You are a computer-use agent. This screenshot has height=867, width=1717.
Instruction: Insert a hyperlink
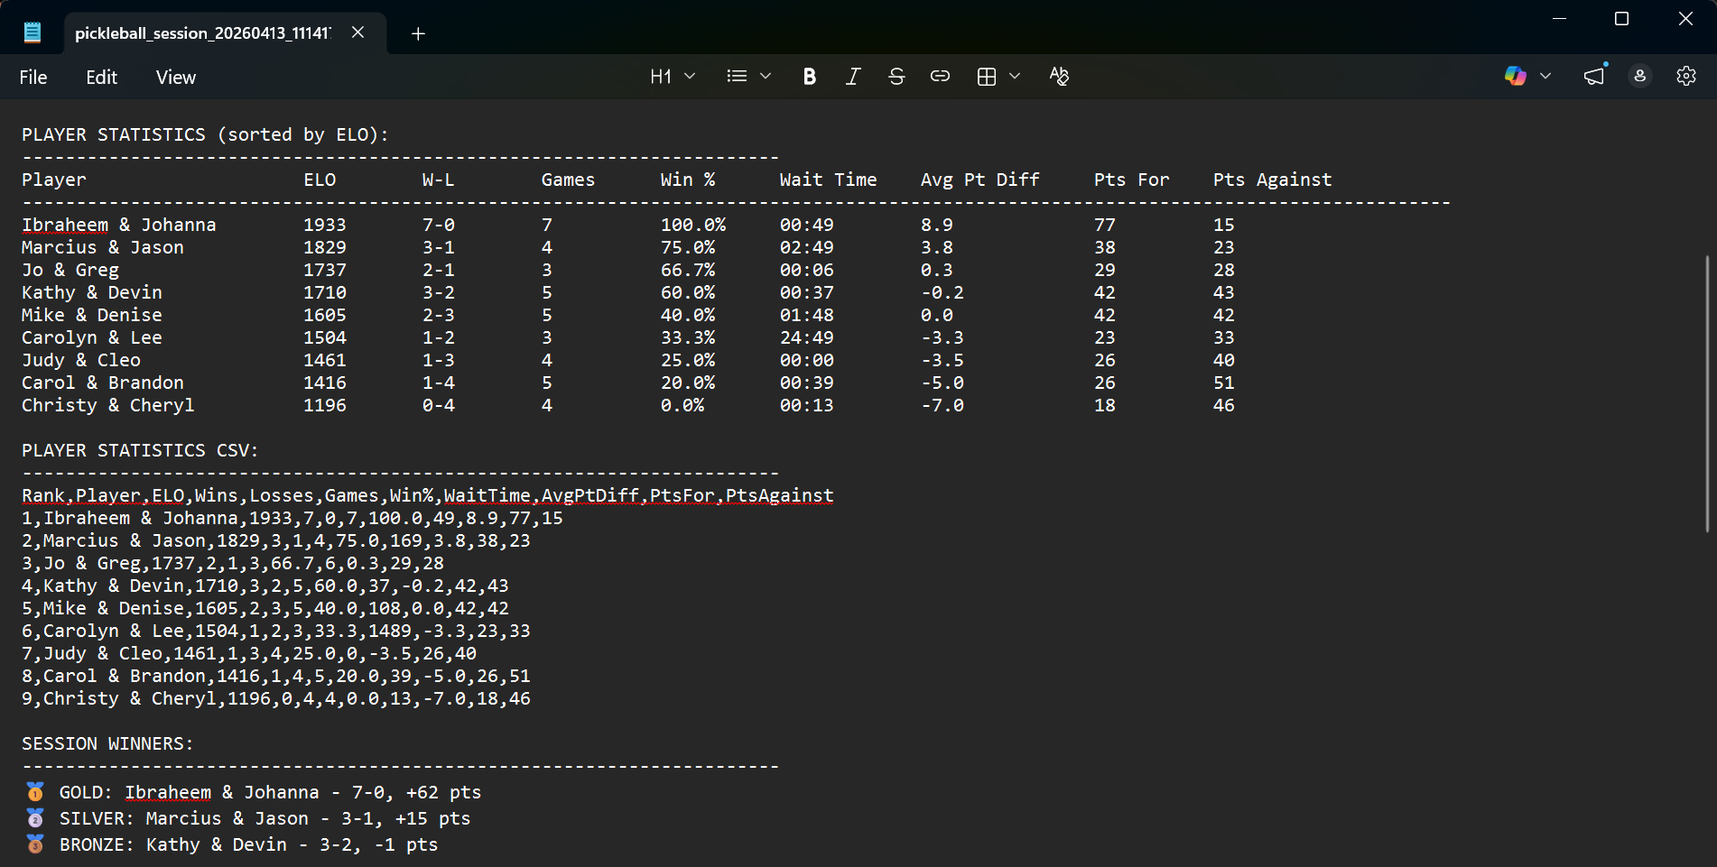pos(940,76)
